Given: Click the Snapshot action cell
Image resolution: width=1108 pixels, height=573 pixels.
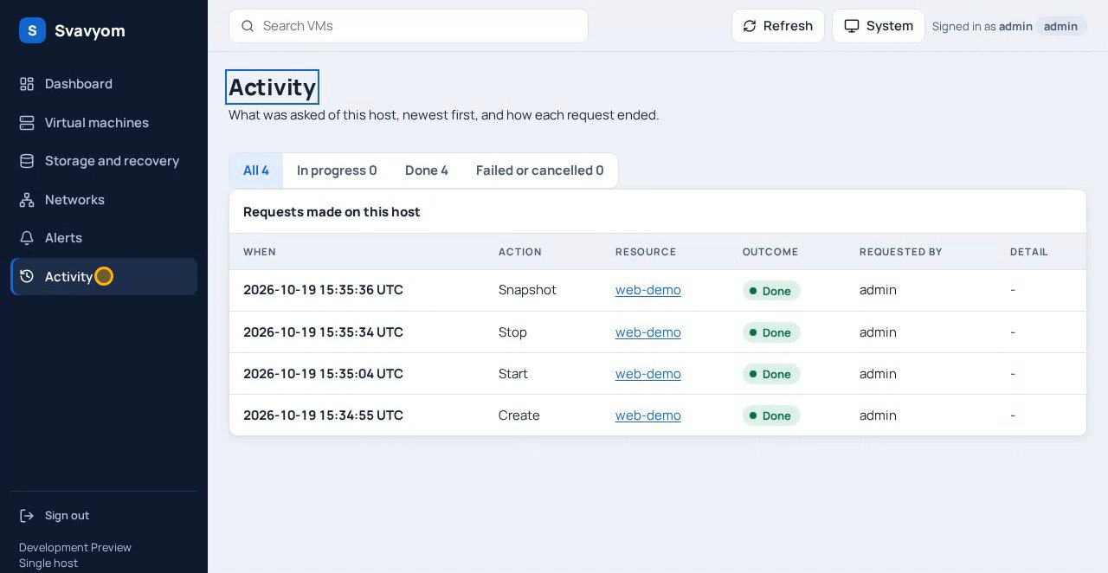Looking at the screenshot, I should pos(527,290).
